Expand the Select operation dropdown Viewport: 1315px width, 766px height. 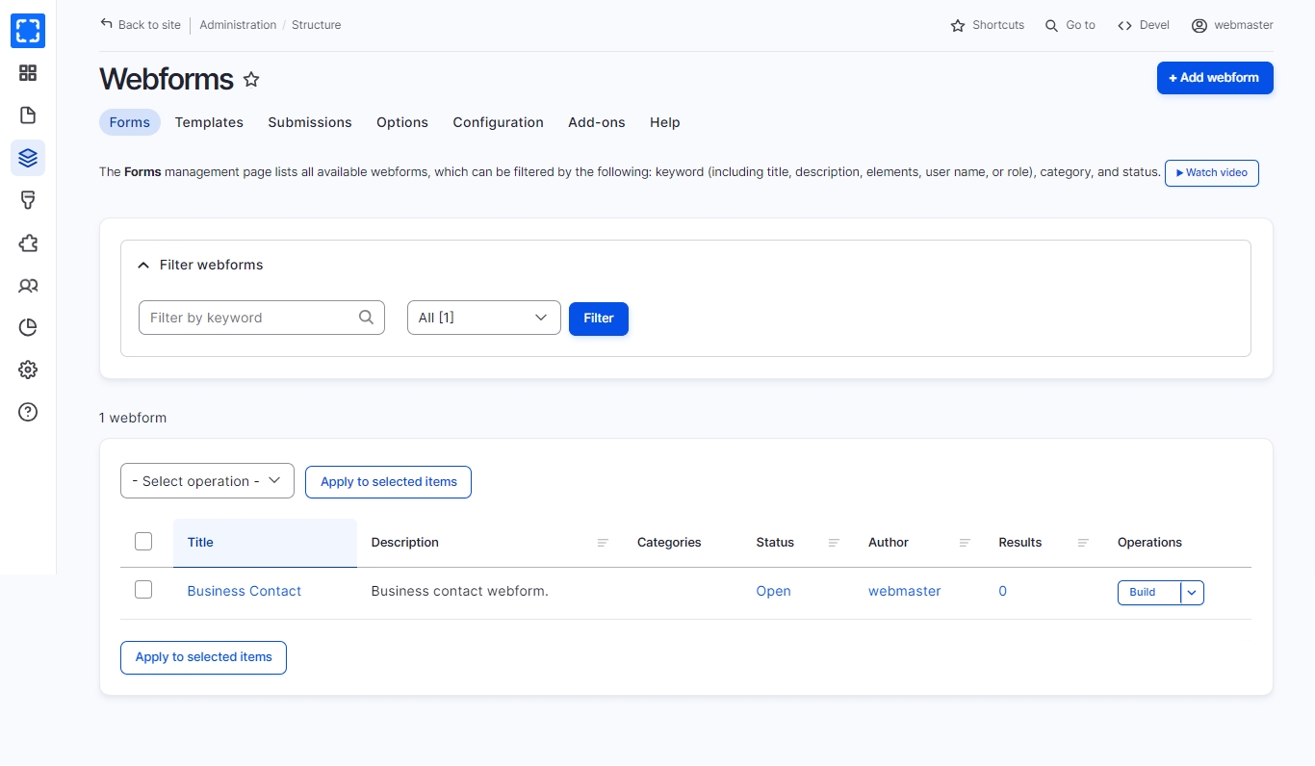click(207, 481)
